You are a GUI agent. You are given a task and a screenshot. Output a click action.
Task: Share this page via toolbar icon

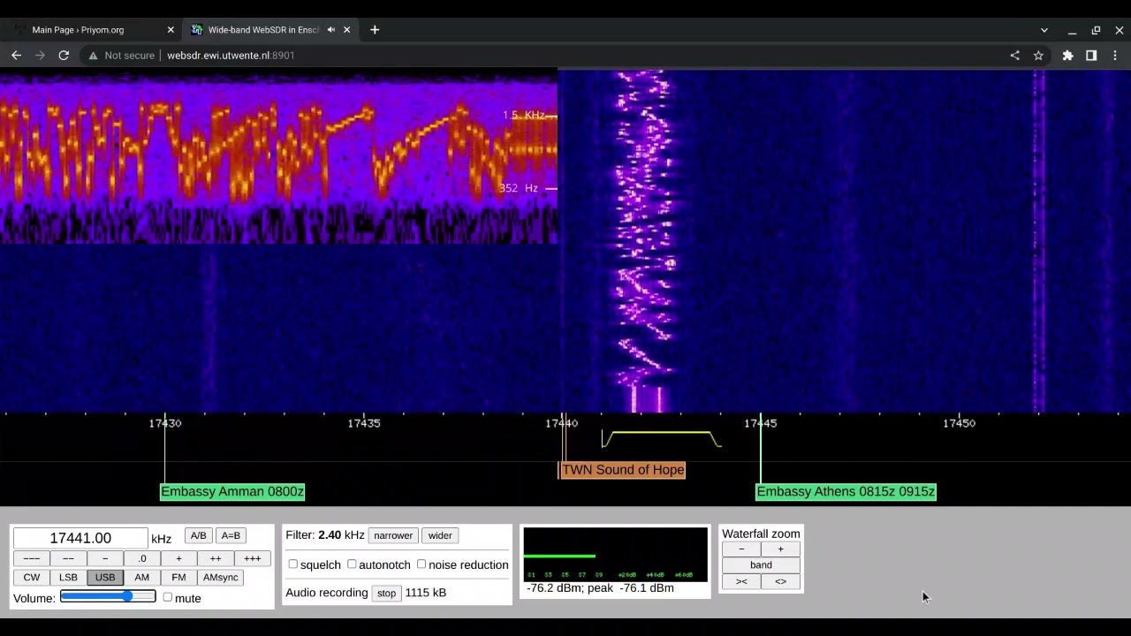[x=1014, y=55]
